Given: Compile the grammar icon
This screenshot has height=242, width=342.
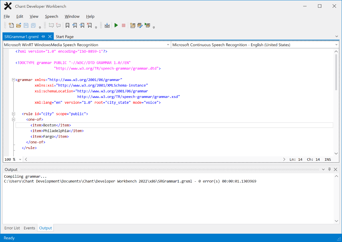Looking at the screenshot, I should tap(107, 25).
